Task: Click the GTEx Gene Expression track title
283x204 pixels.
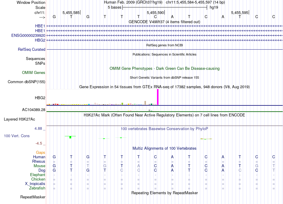Action: pos(164,87)
